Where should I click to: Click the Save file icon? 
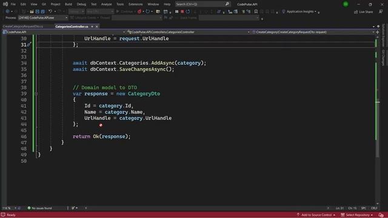click(x=37, y=12)
